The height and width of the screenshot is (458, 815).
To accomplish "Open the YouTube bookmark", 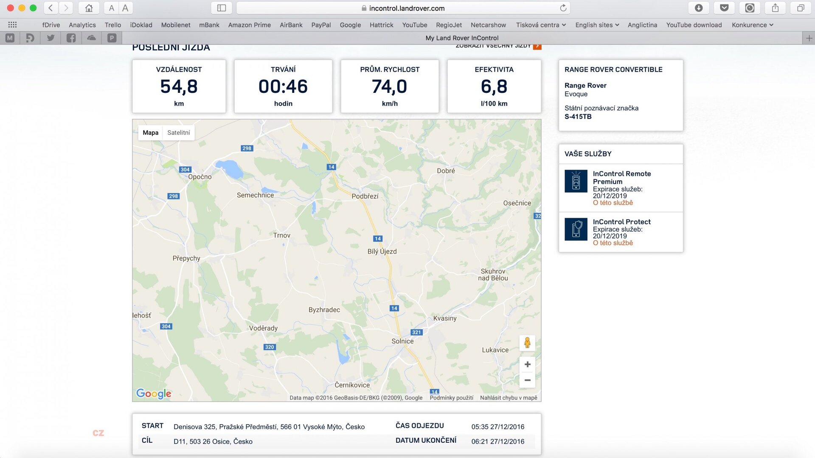I will point(414,25).
